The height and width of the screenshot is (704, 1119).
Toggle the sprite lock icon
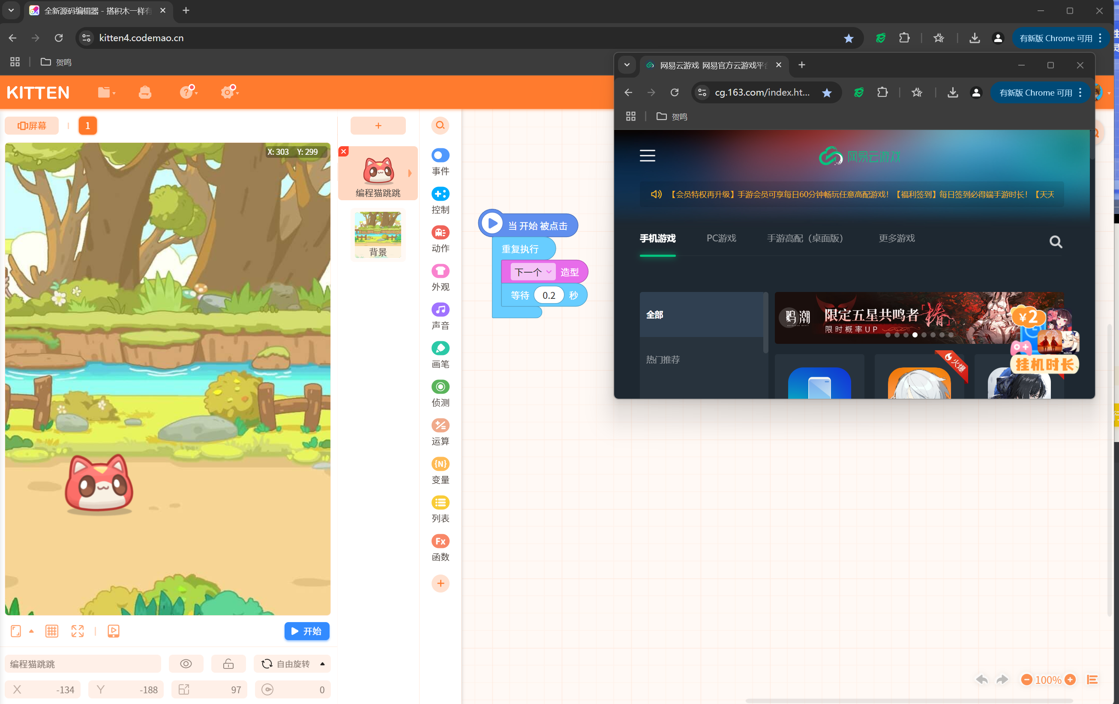click(x=228, y=664)
